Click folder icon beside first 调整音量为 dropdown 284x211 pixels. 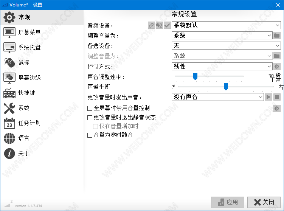277,36
